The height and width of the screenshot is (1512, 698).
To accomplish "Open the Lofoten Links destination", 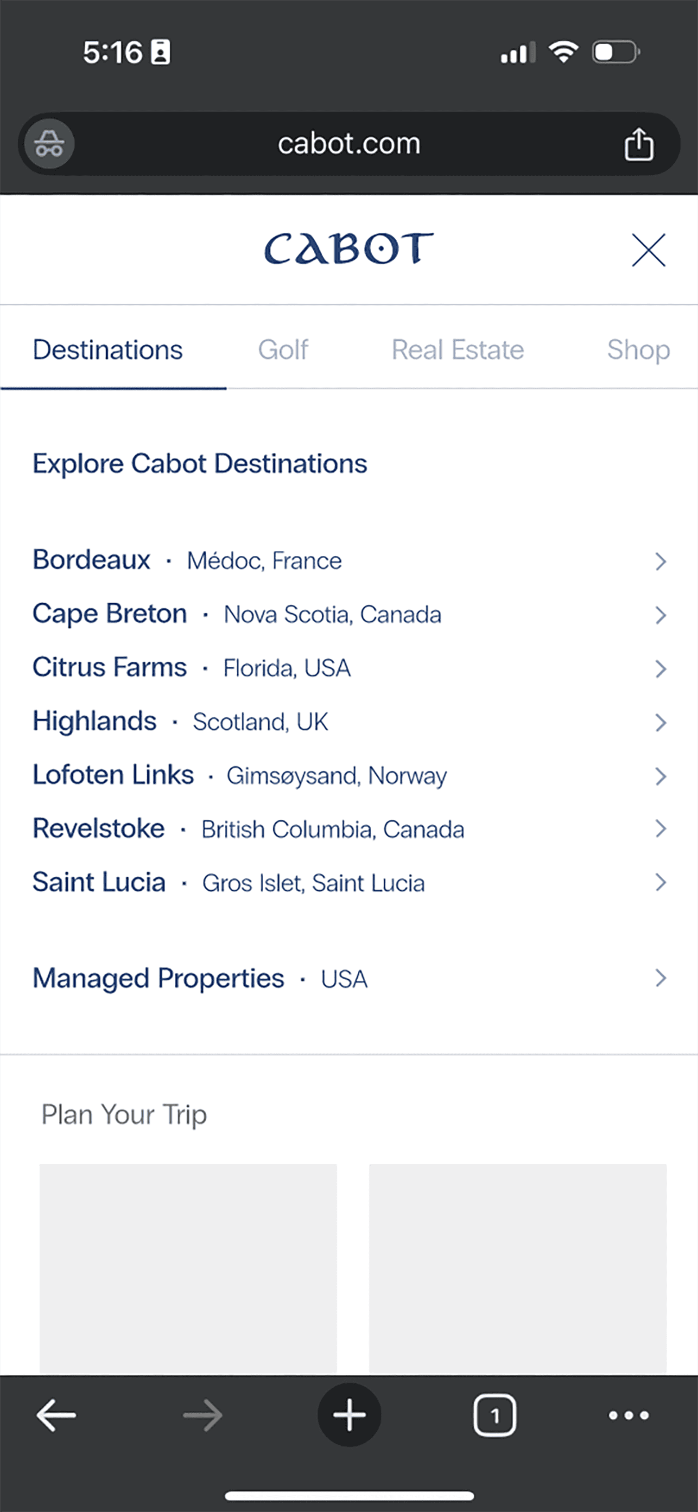I will [113, 775].
